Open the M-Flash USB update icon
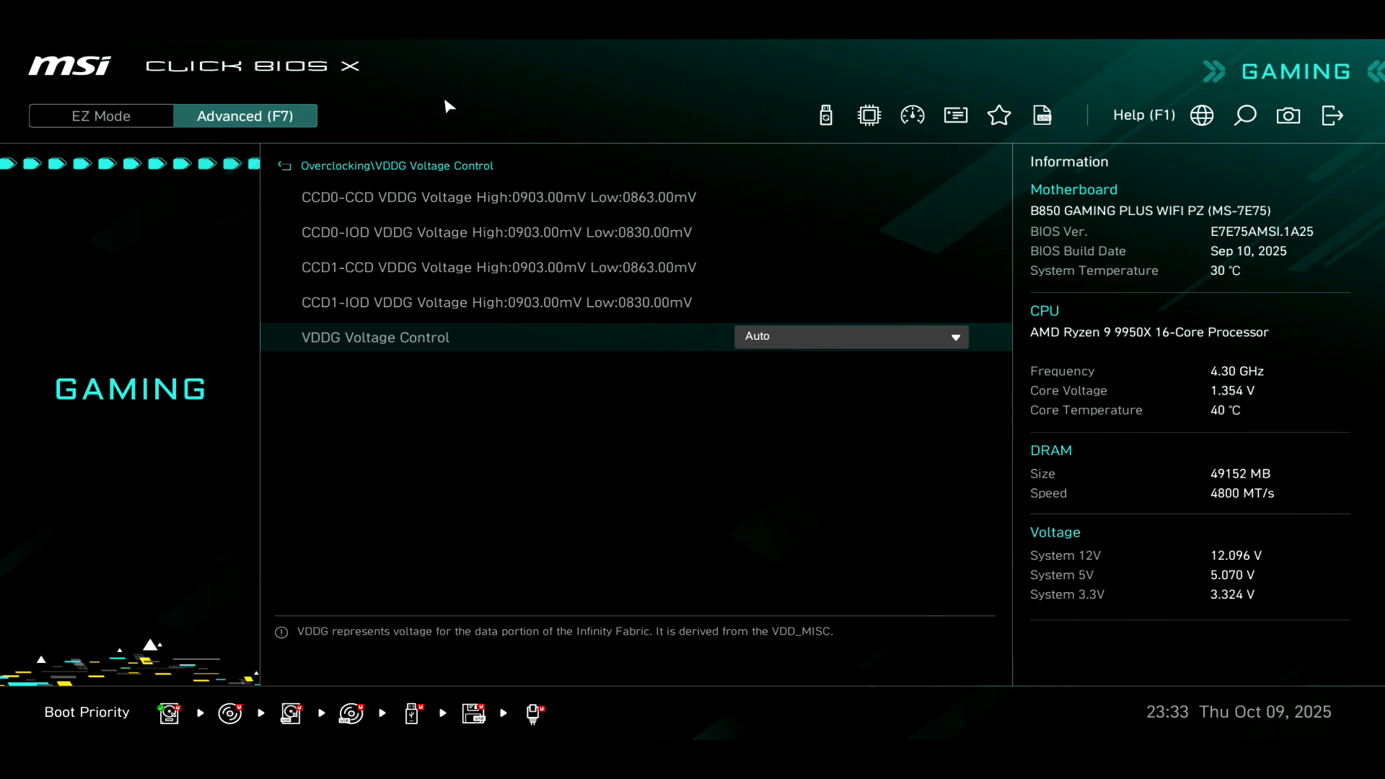Viewport: 1385px width, 779px height. tap(826, 115)
